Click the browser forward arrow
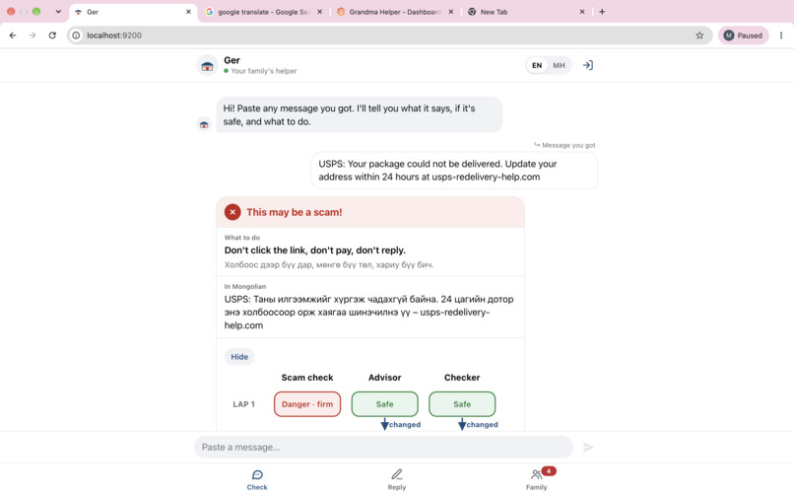The width and height of the screenshot is (794, 497). pyautogui.click(x=33, y=35)
